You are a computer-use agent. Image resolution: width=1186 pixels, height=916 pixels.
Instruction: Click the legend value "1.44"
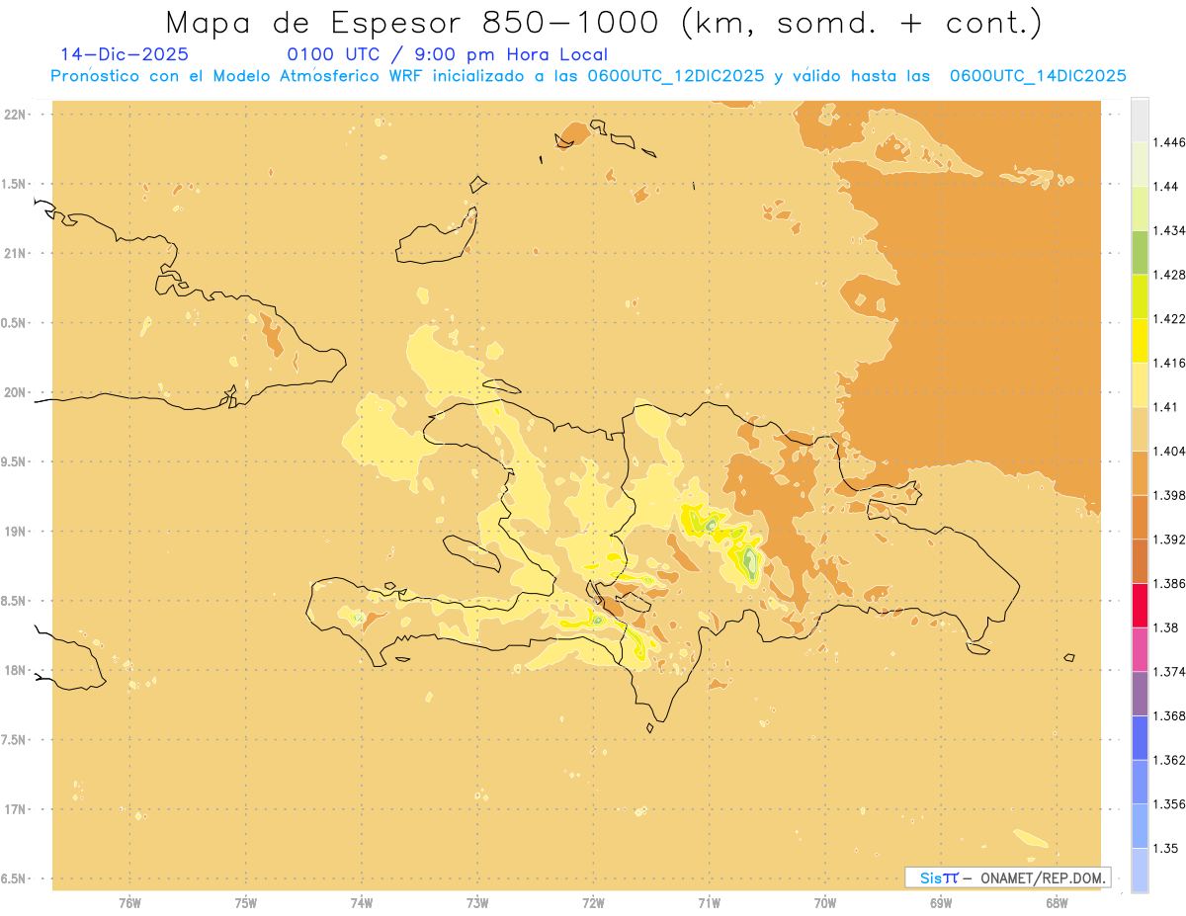point(1166,187)
